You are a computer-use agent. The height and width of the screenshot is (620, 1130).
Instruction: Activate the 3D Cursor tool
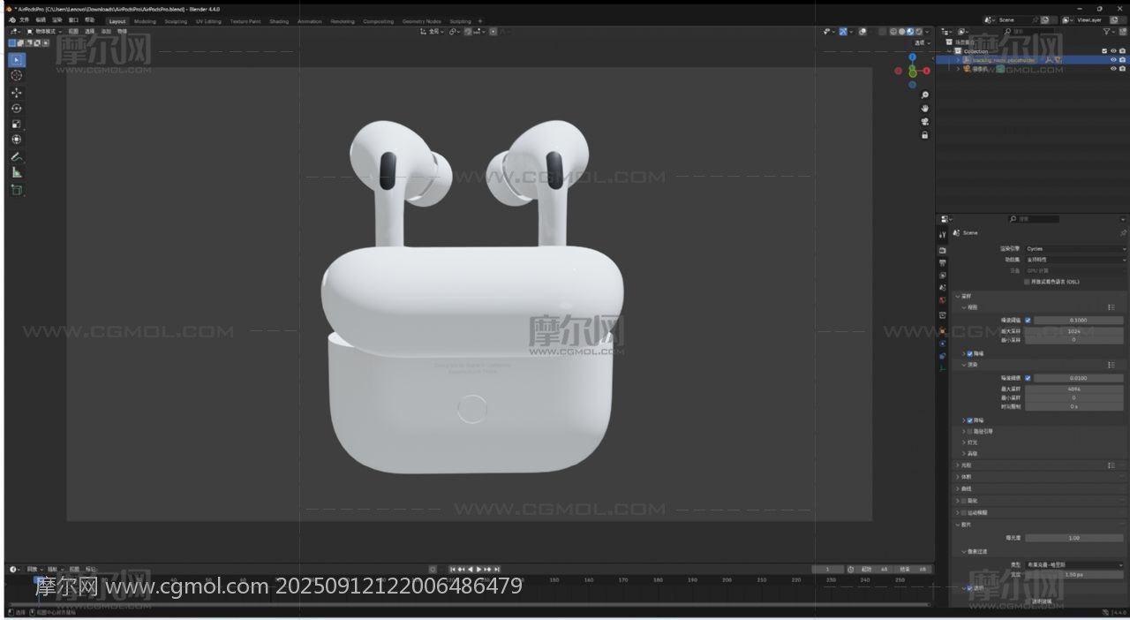coord(17,76)
